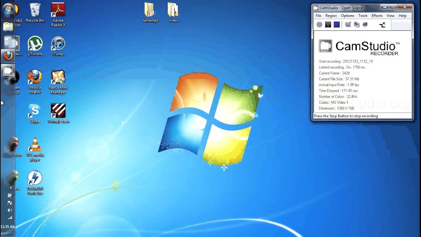Click the 'Codec : MS Video 1' line
This screenshot has height=237, width=421.
click(x=333, y=103)
